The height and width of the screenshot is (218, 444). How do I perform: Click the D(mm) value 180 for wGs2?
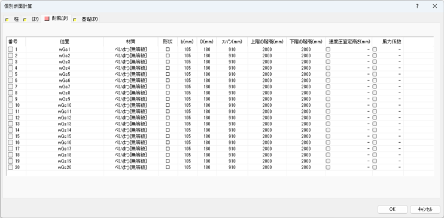point(207,56)
